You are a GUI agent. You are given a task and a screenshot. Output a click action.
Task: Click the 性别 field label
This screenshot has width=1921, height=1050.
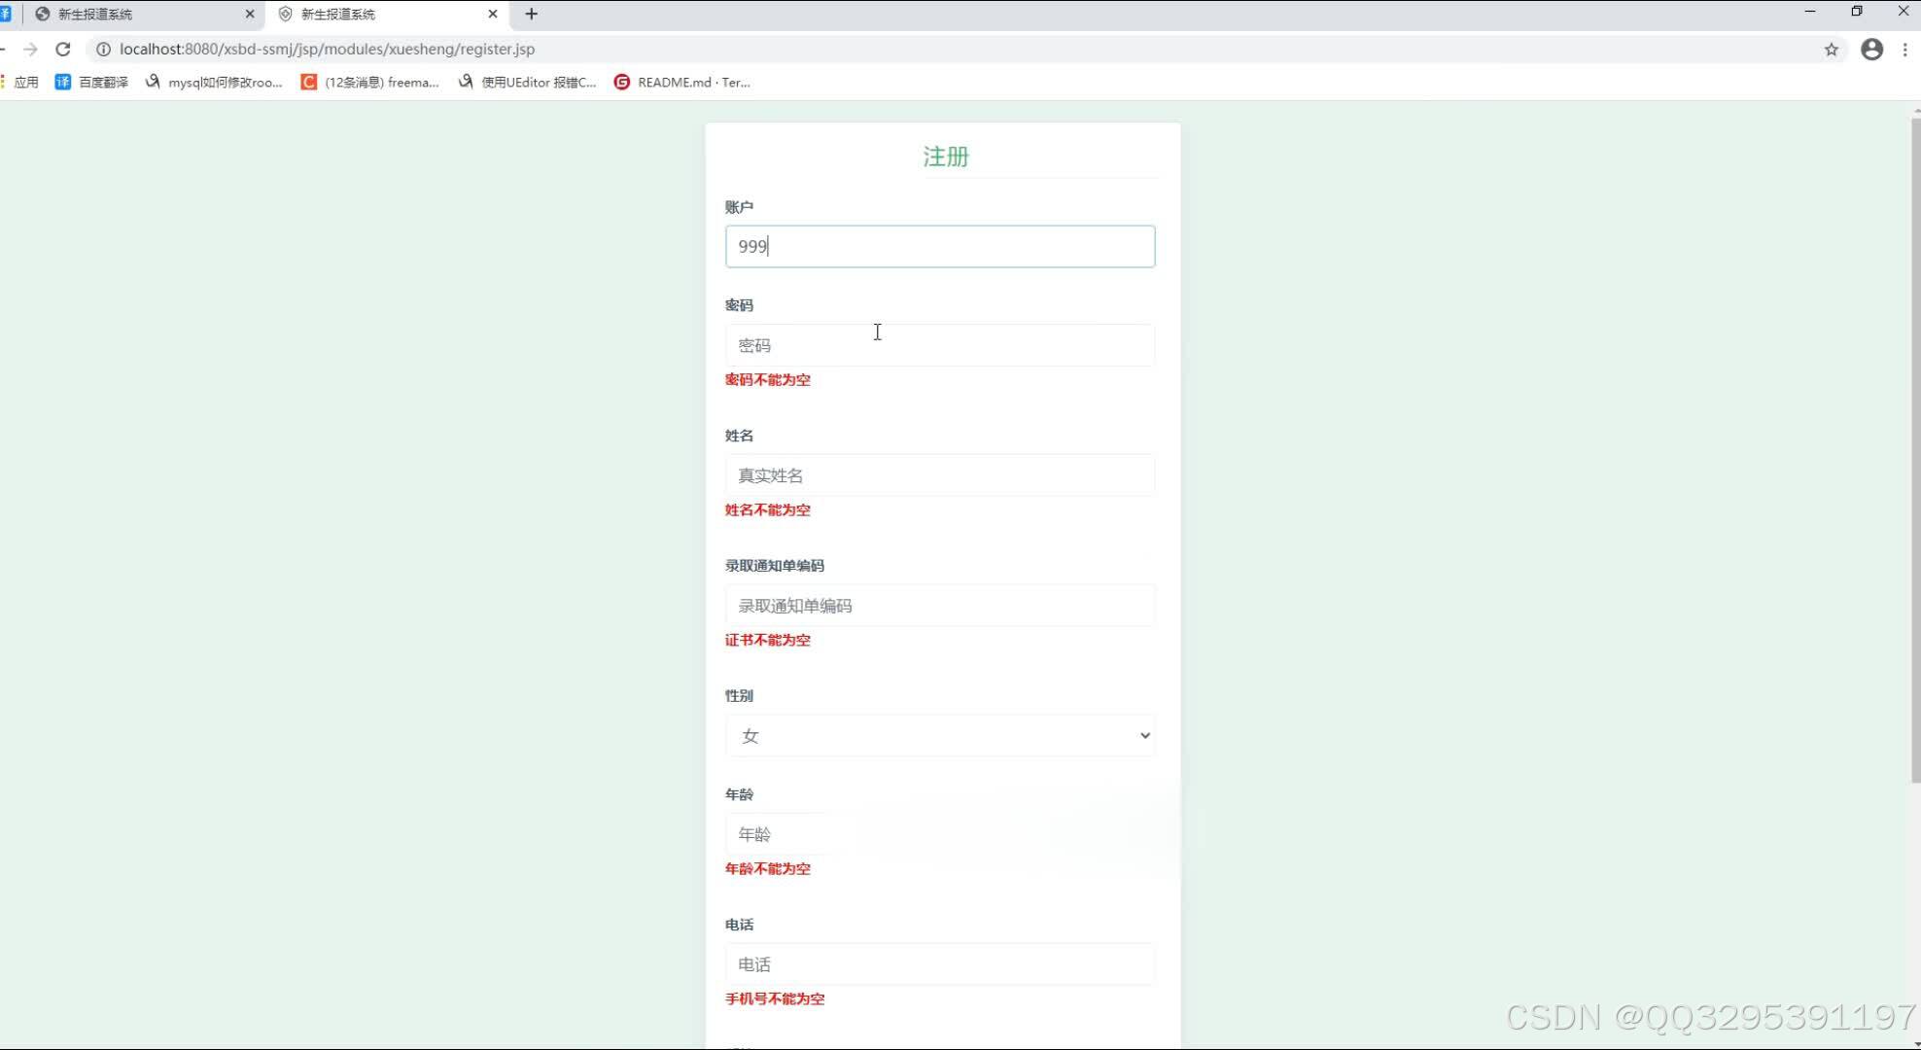click(x=739, y=696)
